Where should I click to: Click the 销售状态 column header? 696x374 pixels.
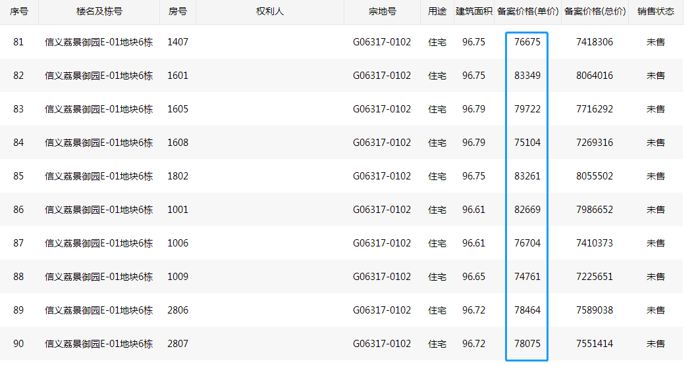click(656, 12)
